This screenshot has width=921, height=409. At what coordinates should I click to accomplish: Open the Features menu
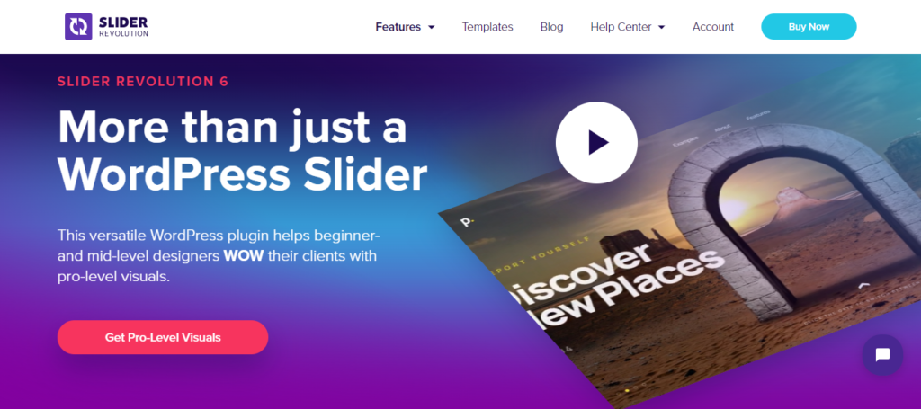pyautogui.click(x=398, y=27)
